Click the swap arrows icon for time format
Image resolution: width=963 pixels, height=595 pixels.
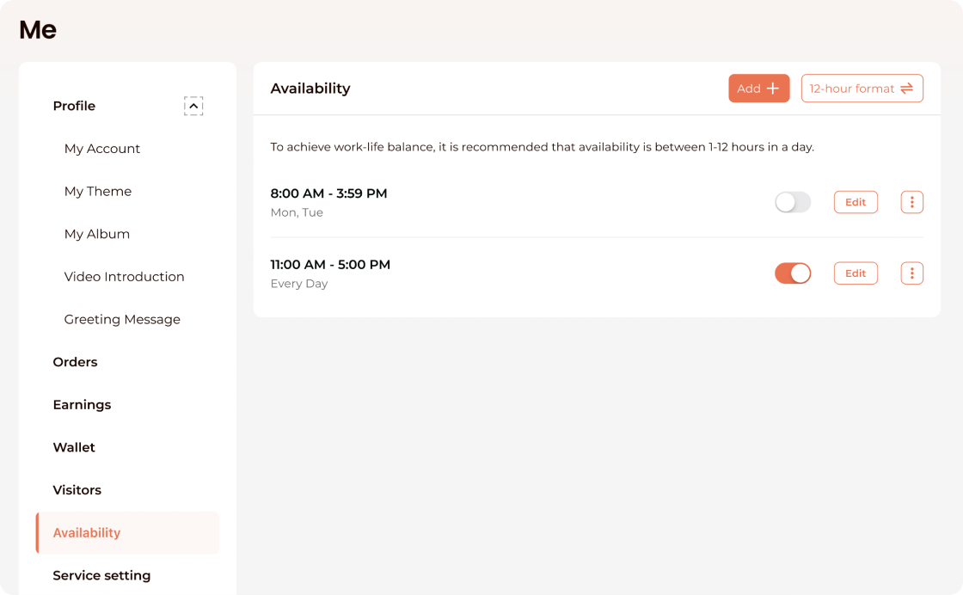tap(907, 89)
